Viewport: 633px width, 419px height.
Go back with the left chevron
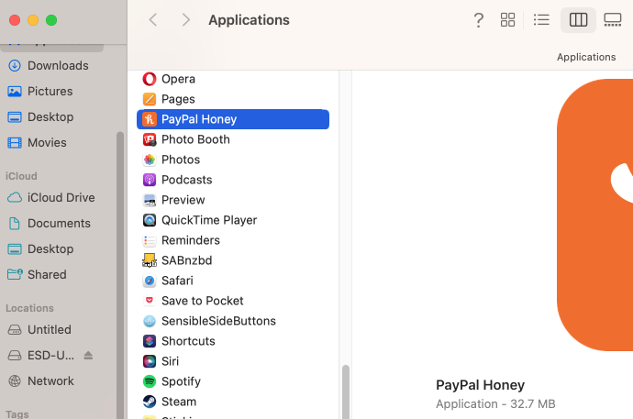pos(153,20)
